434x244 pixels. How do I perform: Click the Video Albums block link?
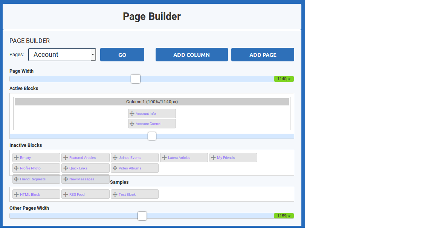(130, 168)
